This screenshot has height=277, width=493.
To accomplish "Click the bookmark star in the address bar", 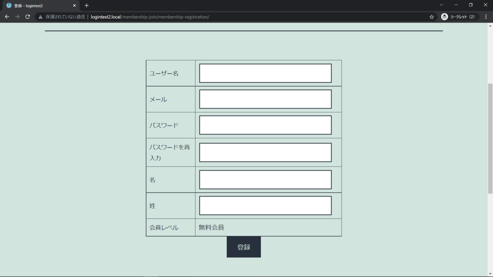I will point(431,17).
